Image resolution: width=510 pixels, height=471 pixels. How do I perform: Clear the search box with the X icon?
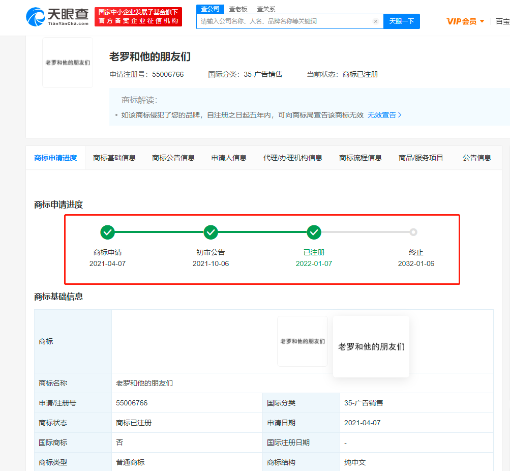point(375,21)
